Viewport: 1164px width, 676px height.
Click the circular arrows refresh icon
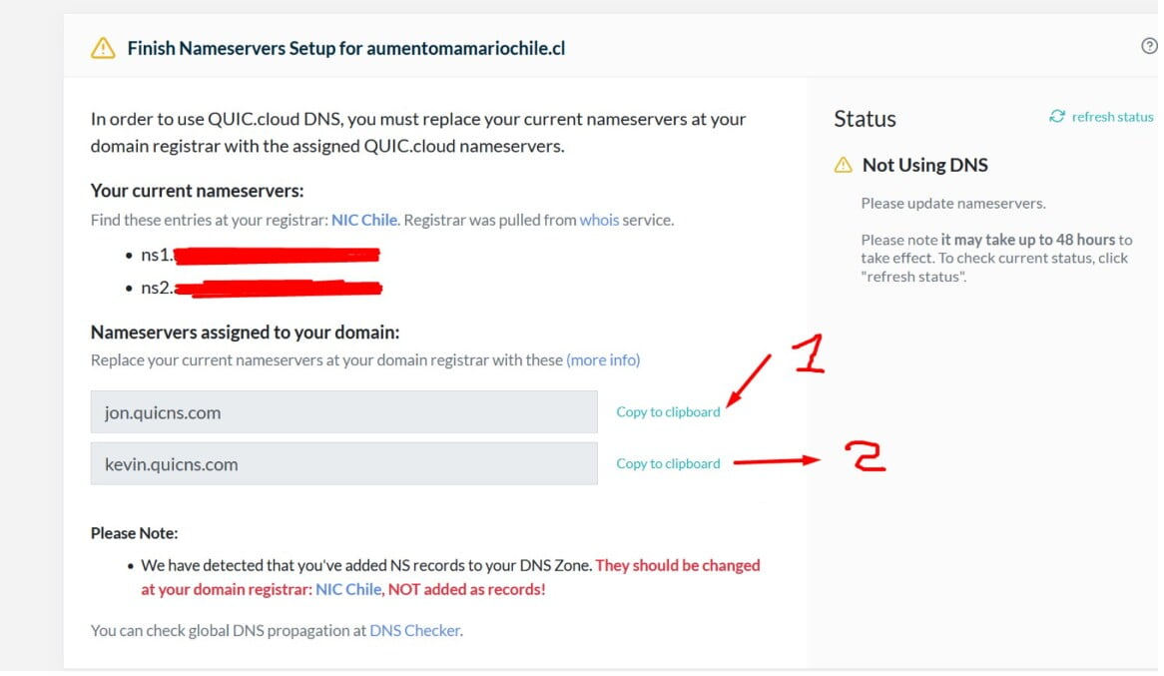1056,117
